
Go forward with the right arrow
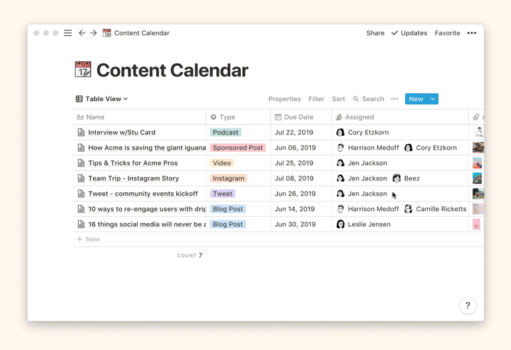tap(94, 33)
